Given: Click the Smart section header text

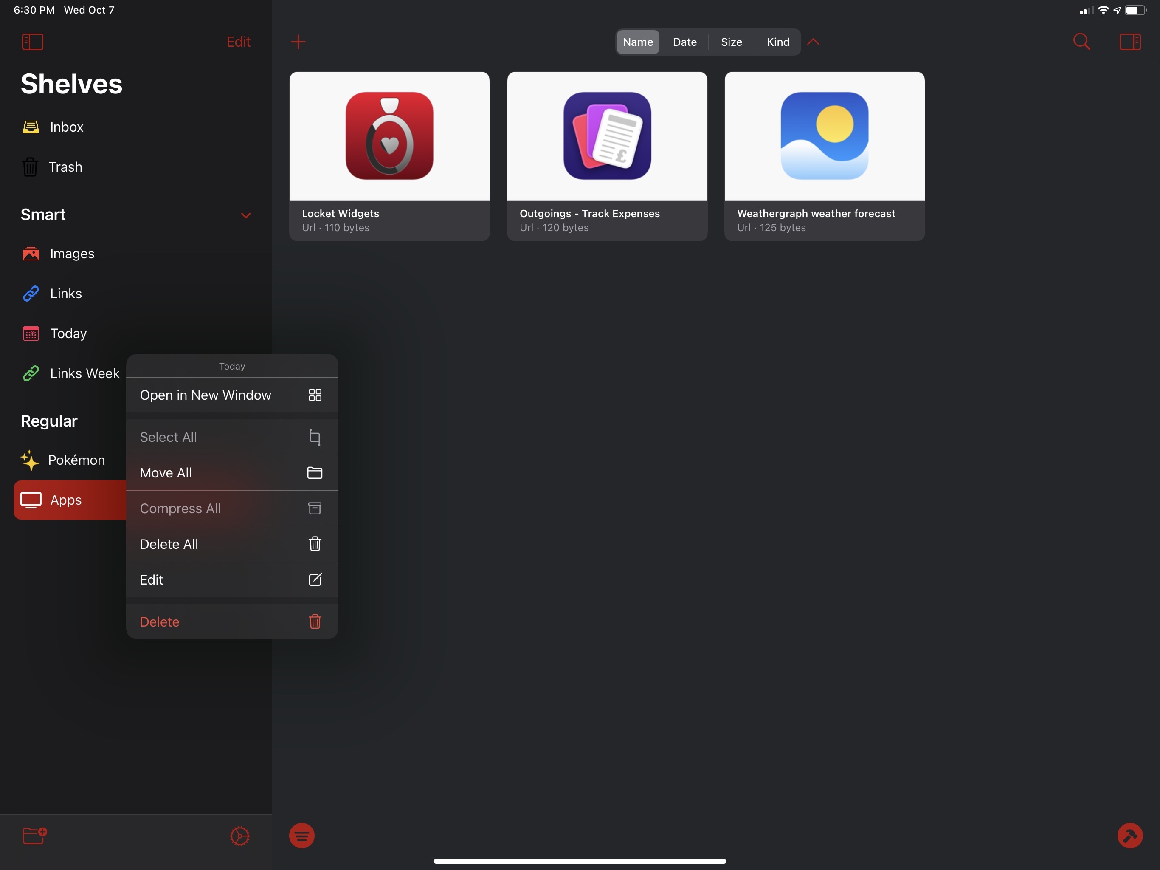Looking at the screenshot, I should pos(43,215).
